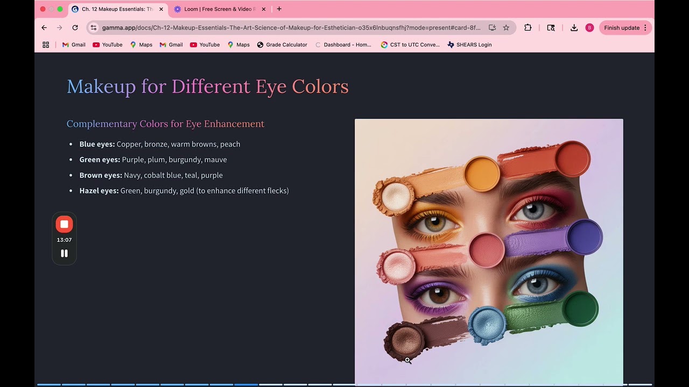Viewport: 689px width, 387px height.
Task: Pause the Loom recording
Action: point(64,253)
